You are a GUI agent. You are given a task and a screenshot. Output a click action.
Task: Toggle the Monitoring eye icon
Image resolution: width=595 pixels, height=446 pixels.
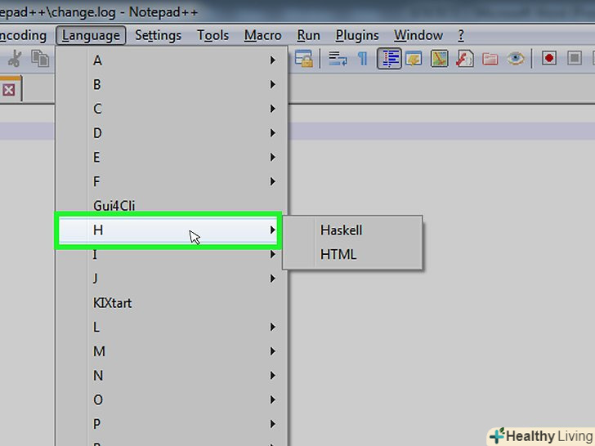tap(515, 59)
